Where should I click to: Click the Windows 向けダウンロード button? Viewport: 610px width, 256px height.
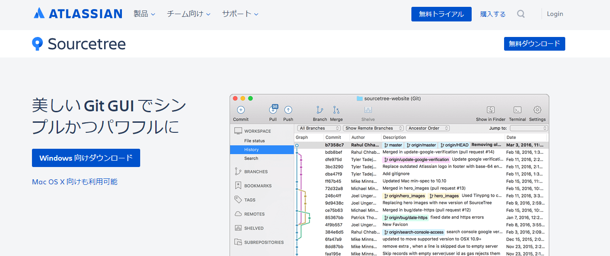point(86,158)
